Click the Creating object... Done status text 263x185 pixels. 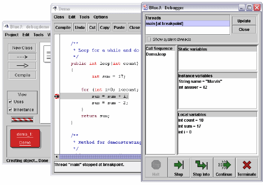[x=27, y=161]
